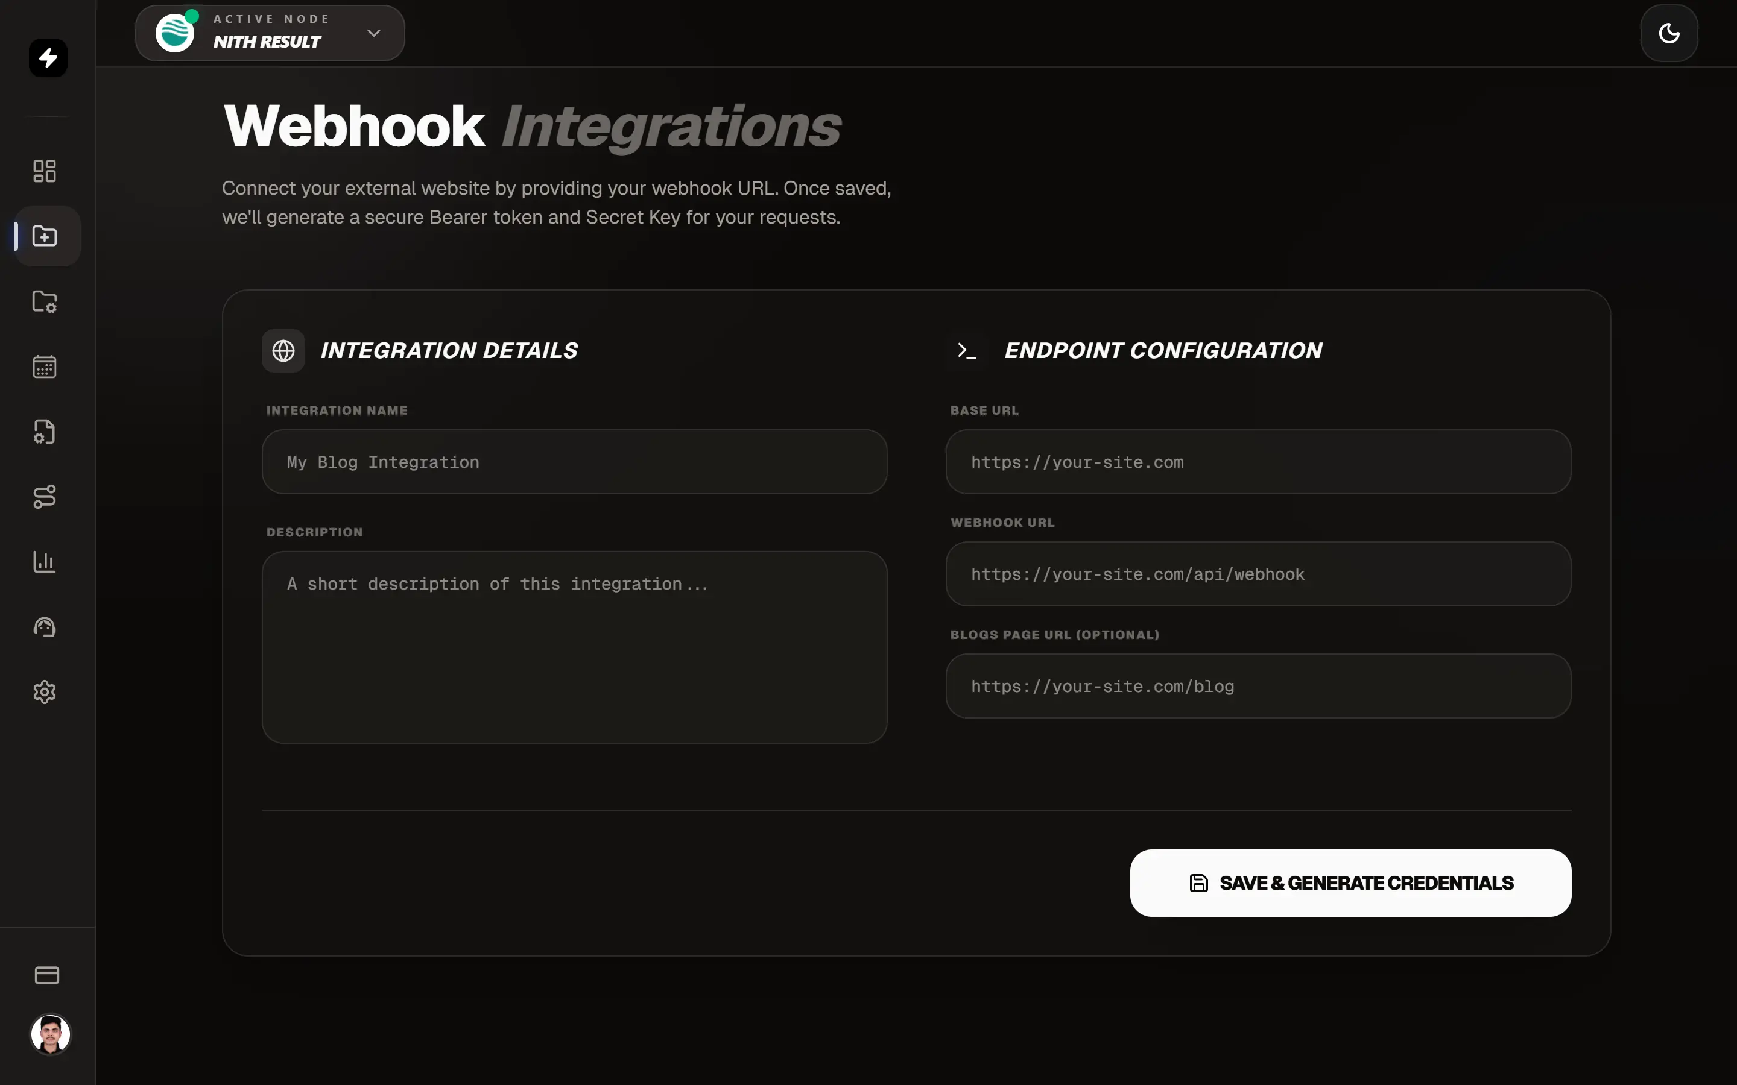Click the user profile avatar
This screenshot has width=1737, height=1085.
pos(50,1034)
